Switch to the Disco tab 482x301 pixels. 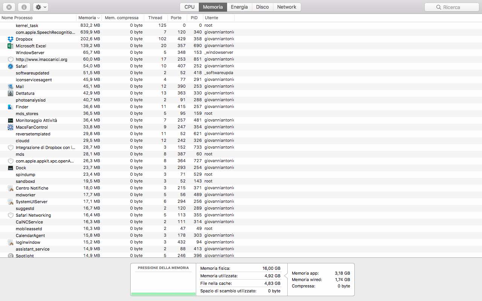[x=262, y=7]
